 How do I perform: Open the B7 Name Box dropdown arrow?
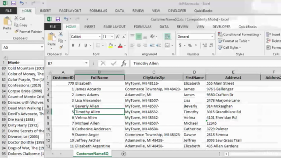pos(86,63)
